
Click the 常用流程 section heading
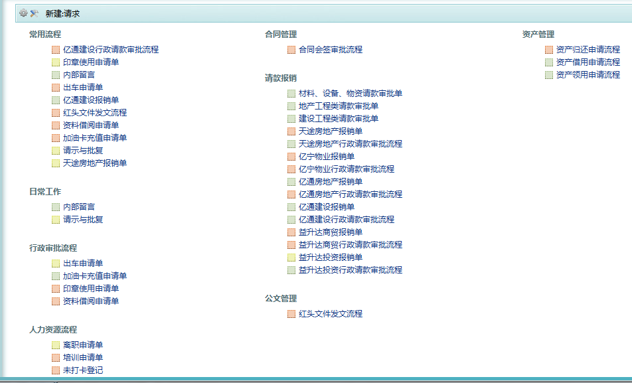pos(45,35)
